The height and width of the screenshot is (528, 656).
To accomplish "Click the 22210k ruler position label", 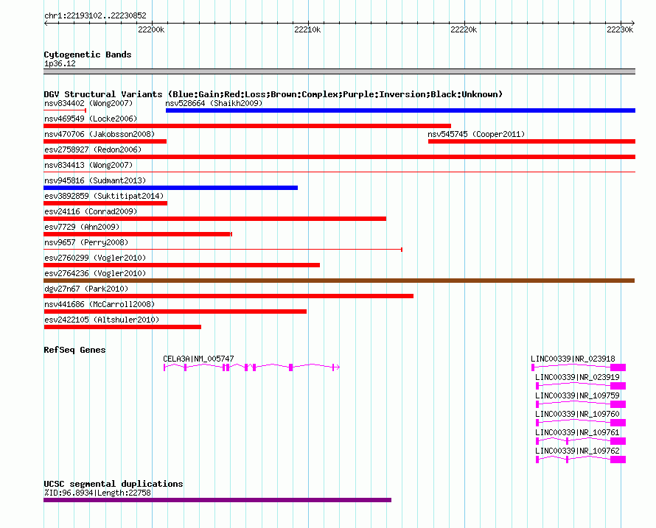I will coord(307,29).
